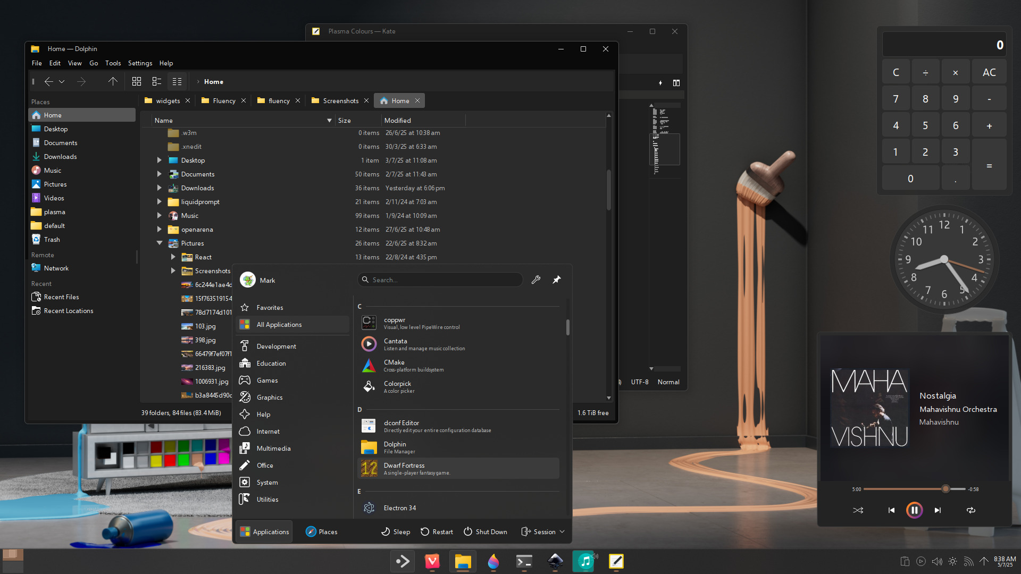Toggle shuffle in the music player
The image size is (1021, 574).
tap(858, 510)
